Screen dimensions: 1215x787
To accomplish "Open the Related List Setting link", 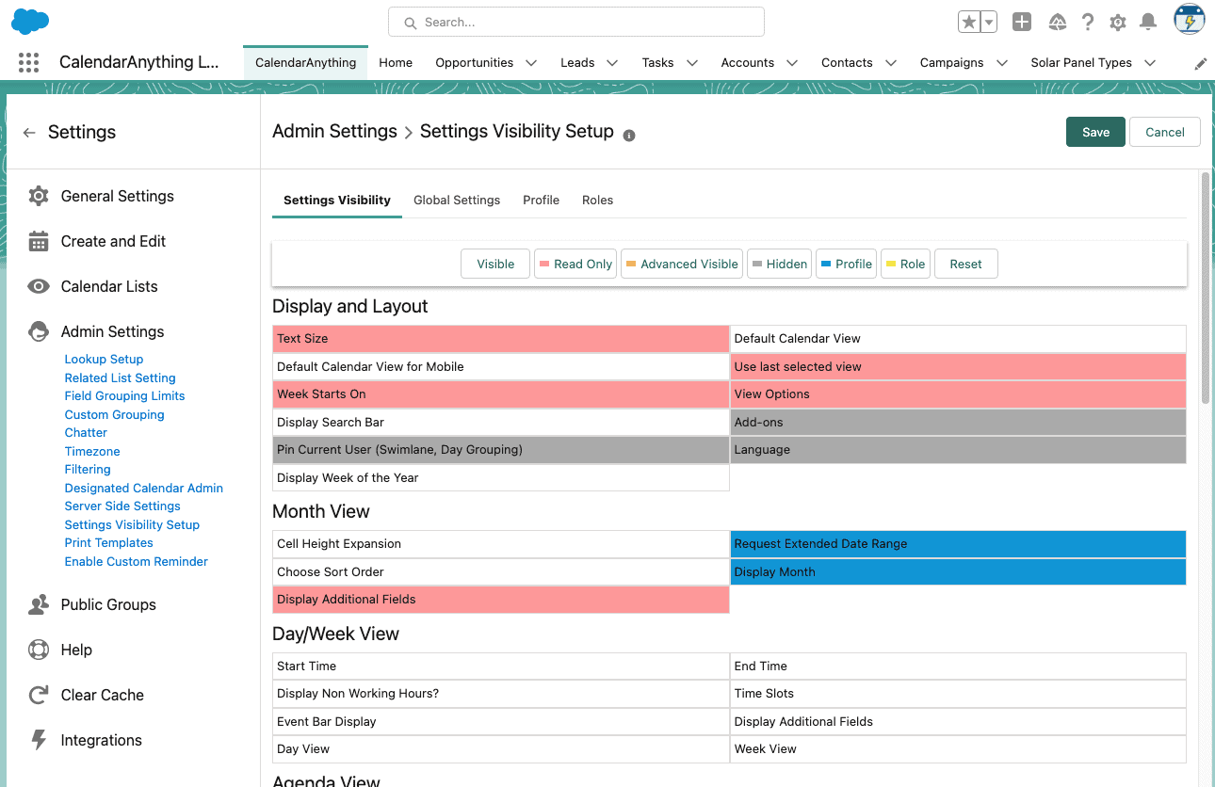I will point(120,377).
